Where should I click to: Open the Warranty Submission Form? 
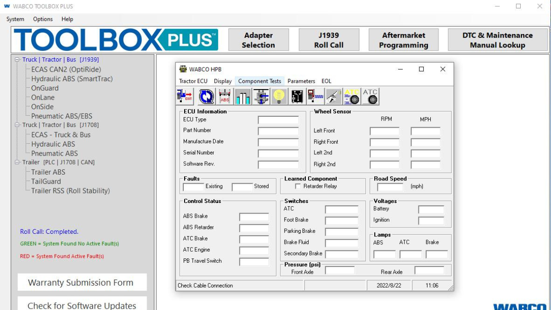pos(82,282)
